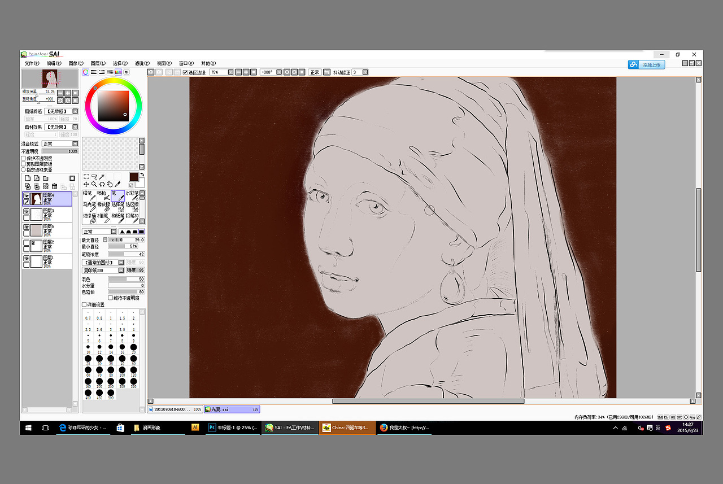Activate the hand pan tool

pos(110,184)
